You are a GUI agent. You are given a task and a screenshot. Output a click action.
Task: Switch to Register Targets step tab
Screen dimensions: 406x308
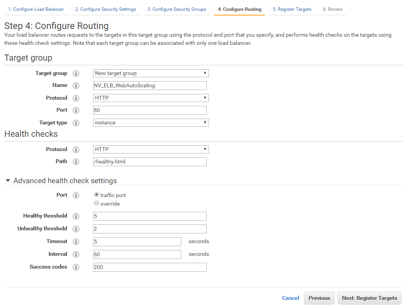point(292,9)
